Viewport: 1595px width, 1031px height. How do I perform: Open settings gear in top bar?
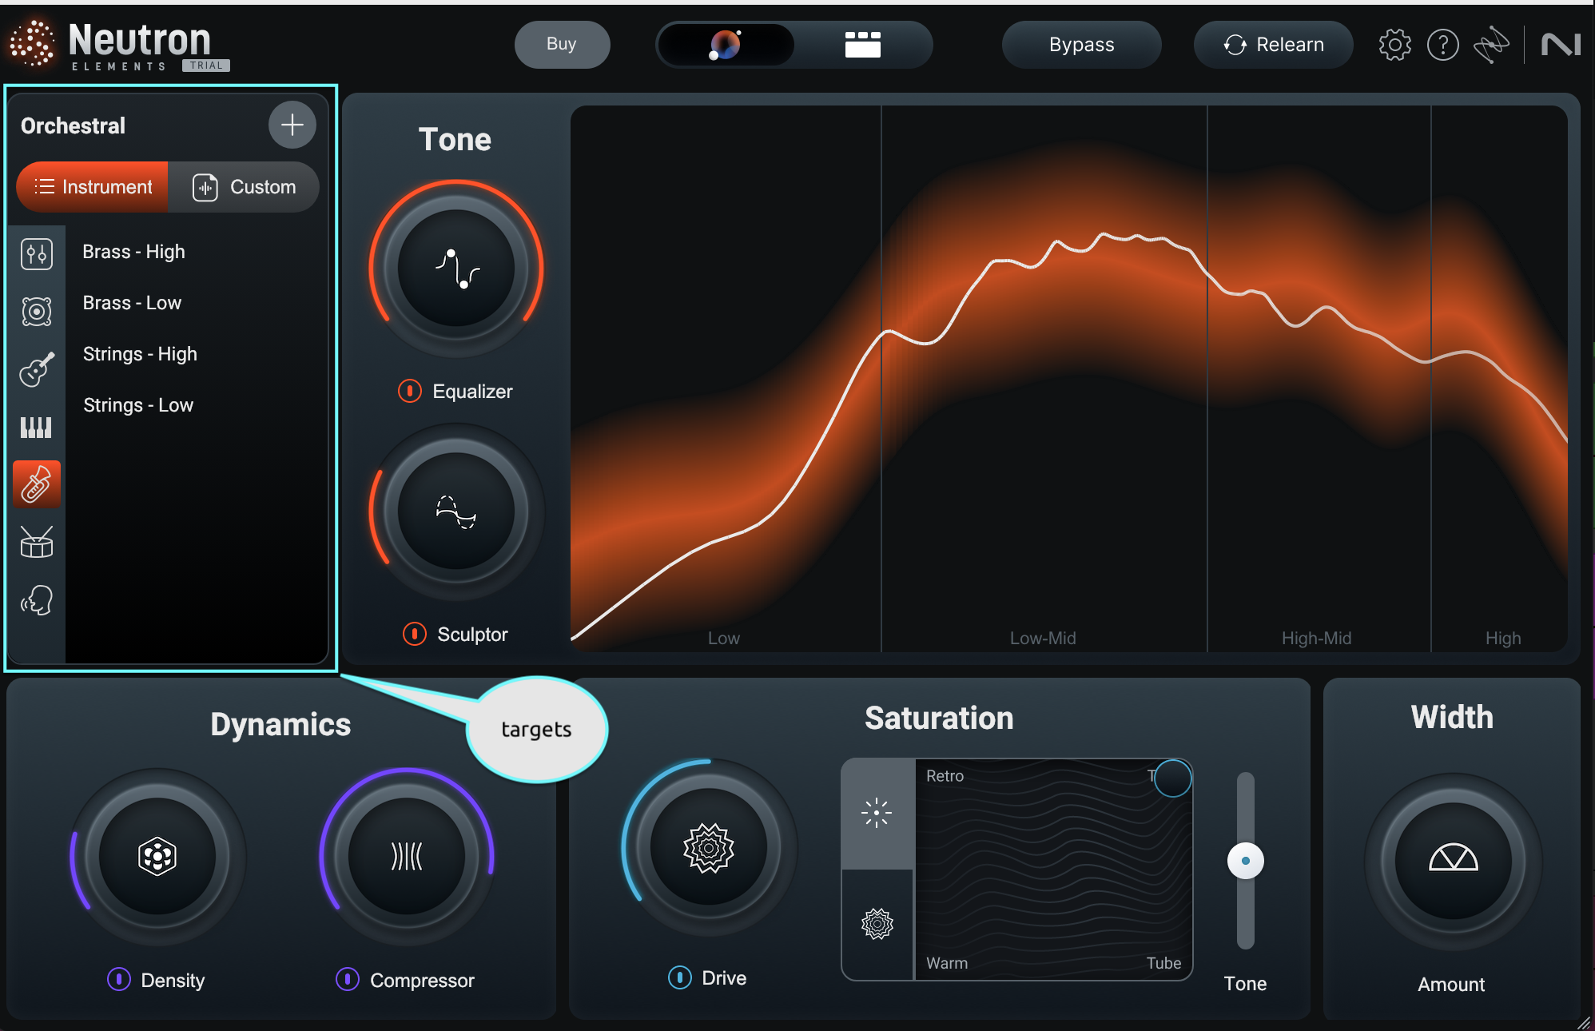click(x=1395, y=45)
